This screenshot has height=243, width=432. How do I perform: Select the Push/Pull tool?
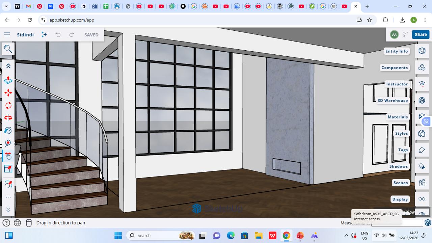pyautogui.click(x=8, y=80)
